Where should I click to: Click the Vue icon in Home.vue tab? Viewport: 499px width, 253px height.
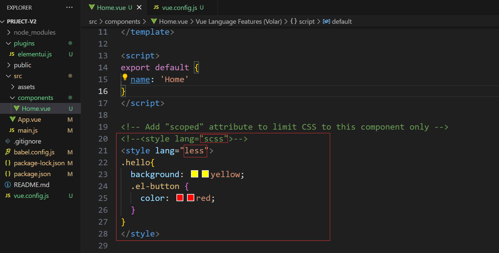92,7
